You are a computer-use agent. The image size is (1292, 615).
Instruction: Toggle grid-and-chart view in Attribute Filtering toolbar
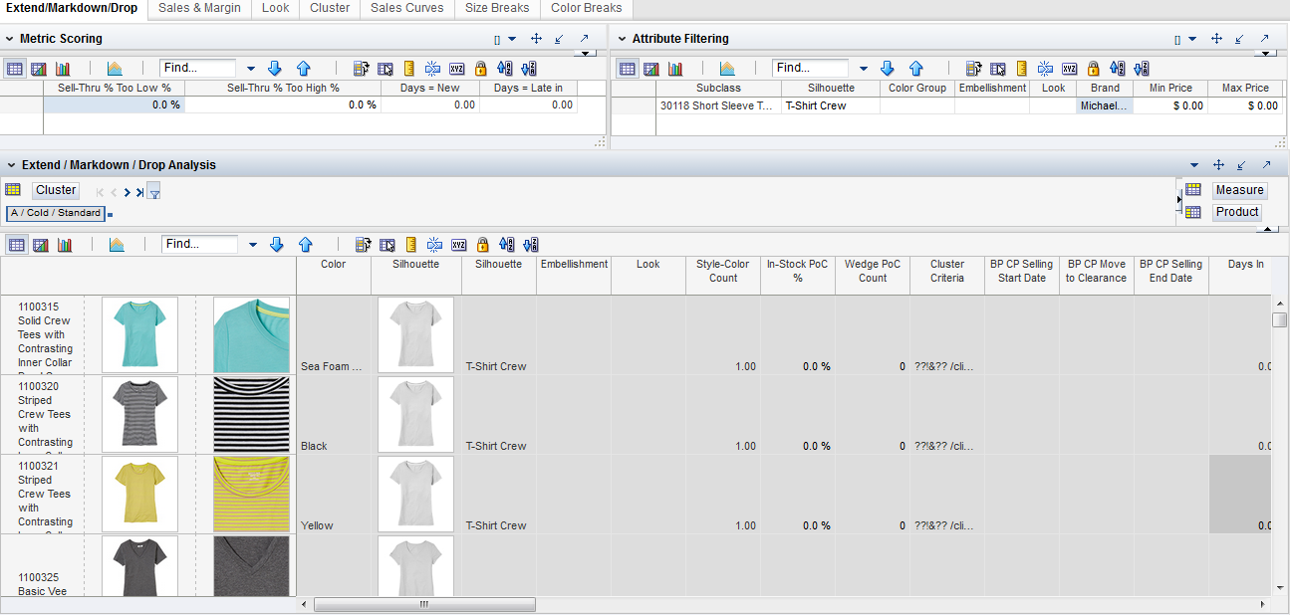coord(651,69)
